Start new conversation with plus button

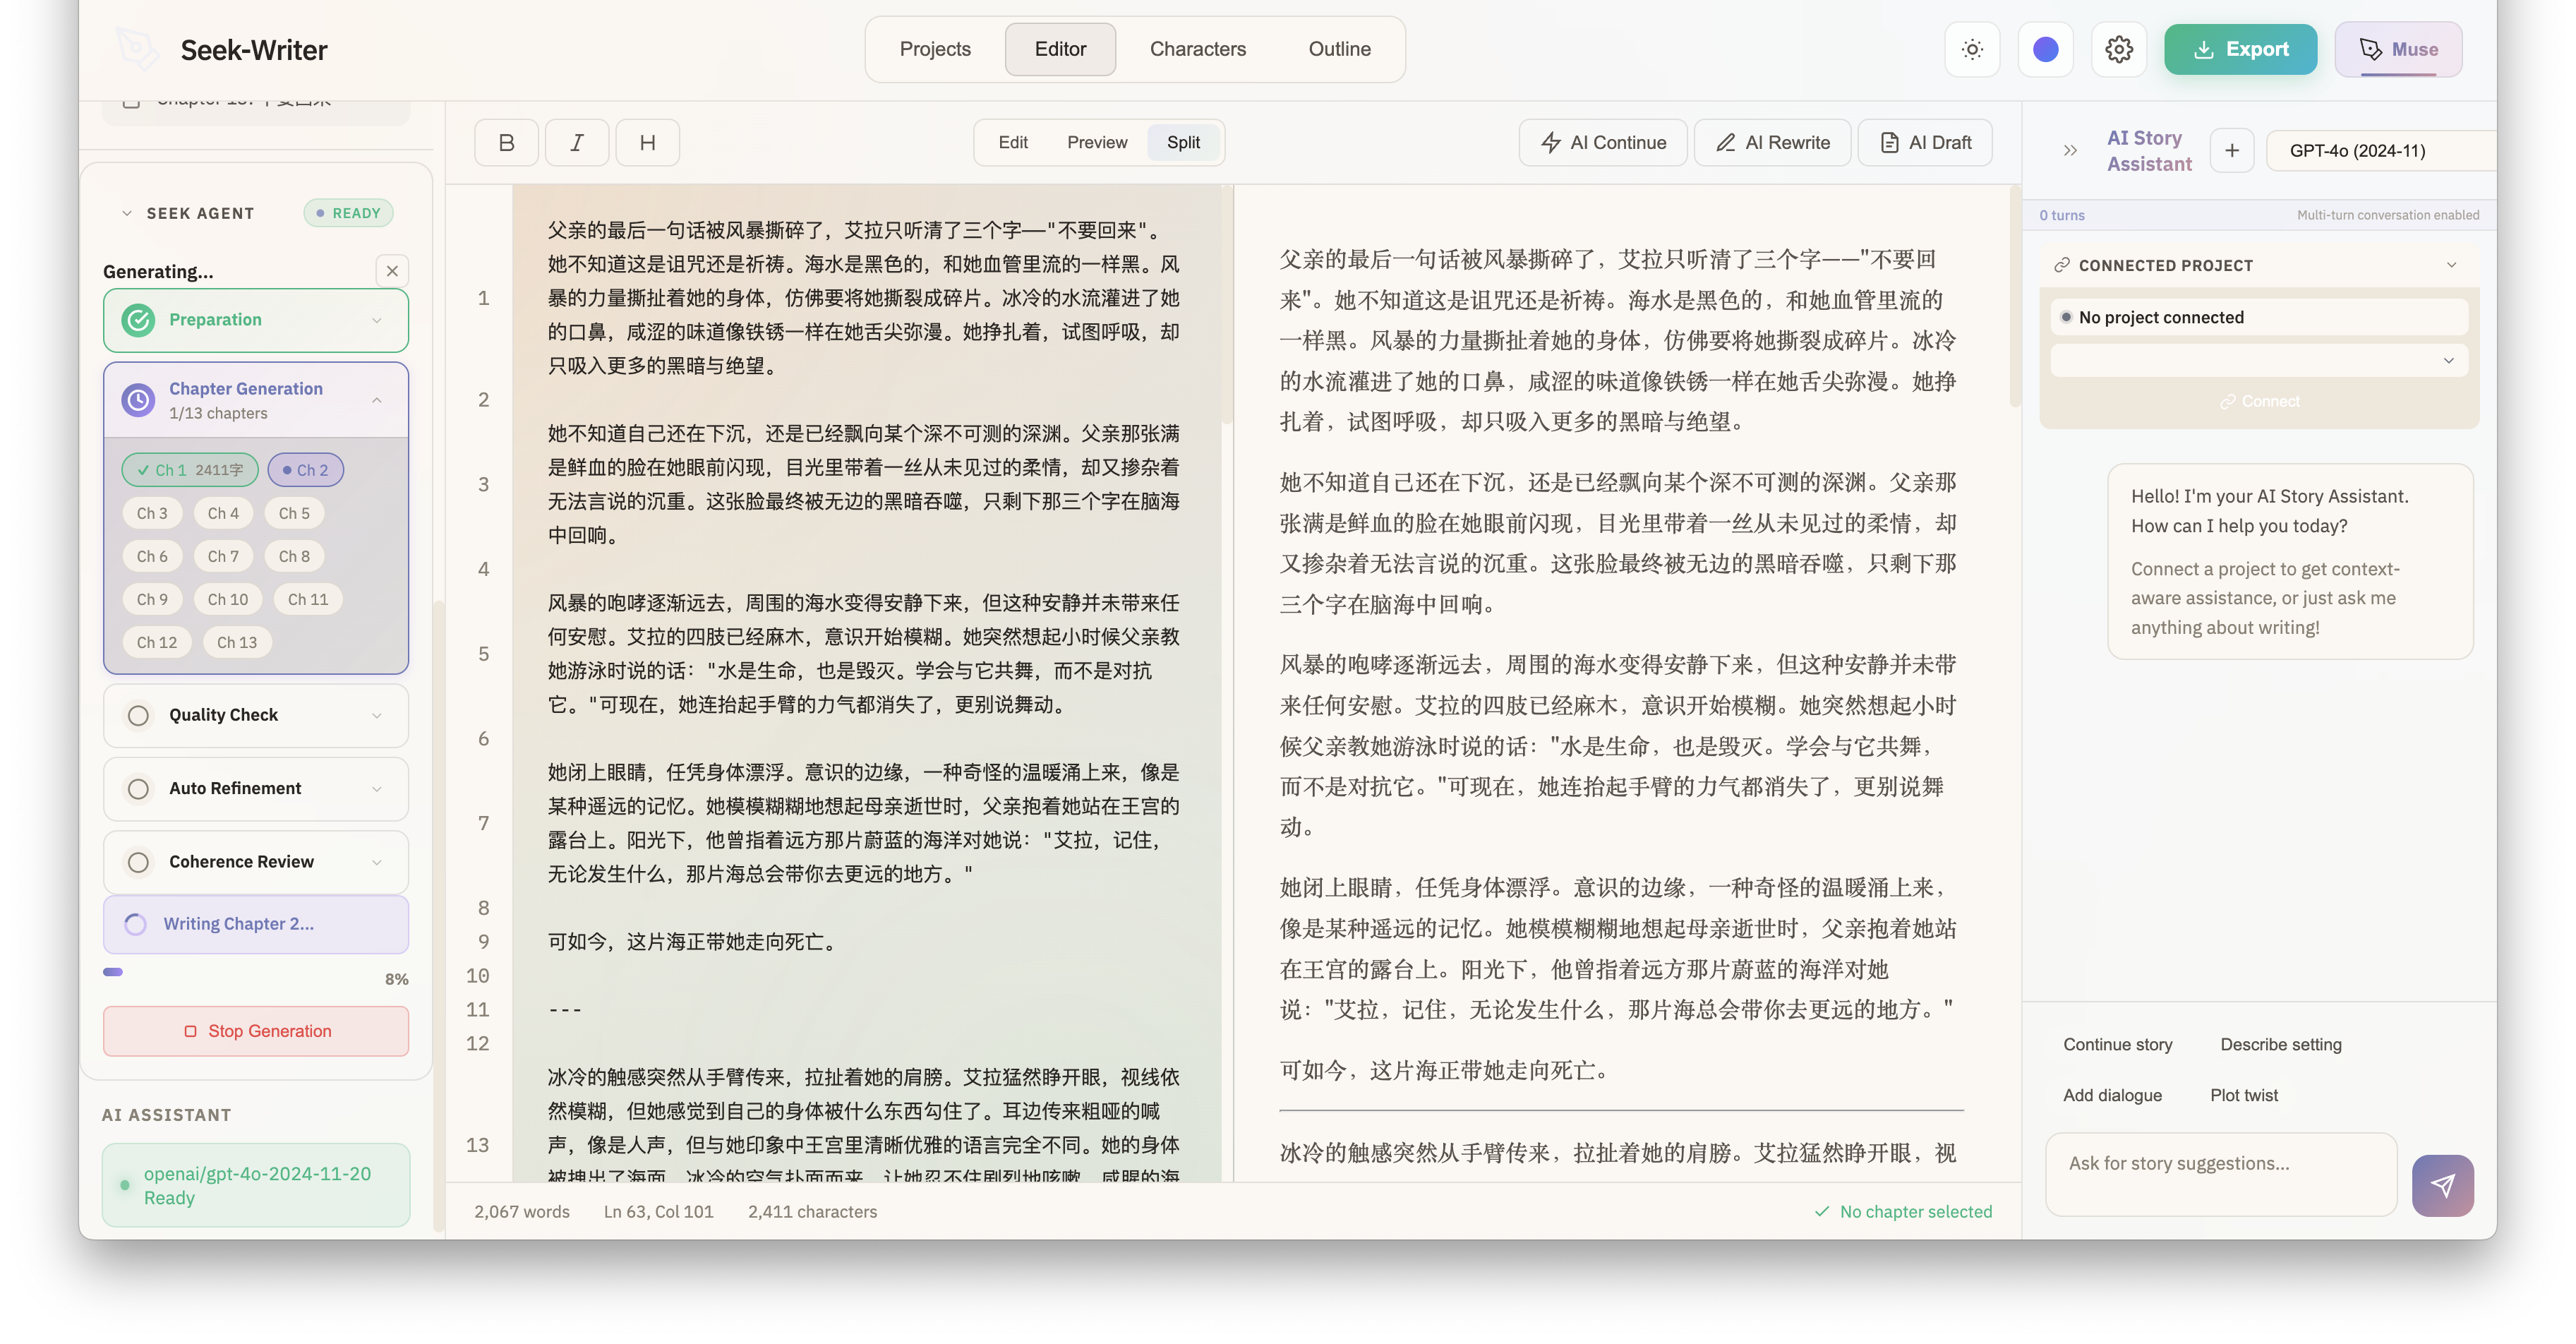(2232, 151)
